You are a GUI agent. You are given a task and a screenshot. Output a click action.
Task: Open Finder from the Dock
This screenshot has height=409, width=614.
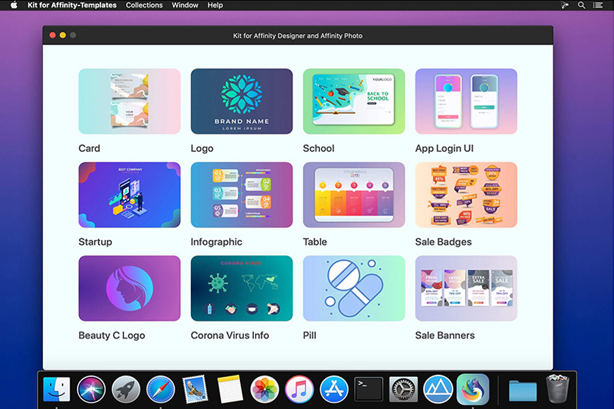click(57, 389)
